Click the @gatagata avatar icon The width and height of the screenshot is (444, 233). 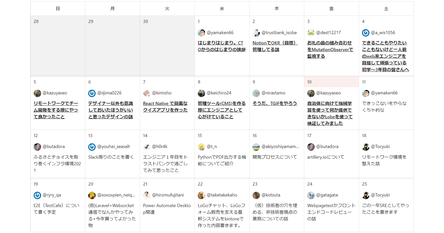311,195
